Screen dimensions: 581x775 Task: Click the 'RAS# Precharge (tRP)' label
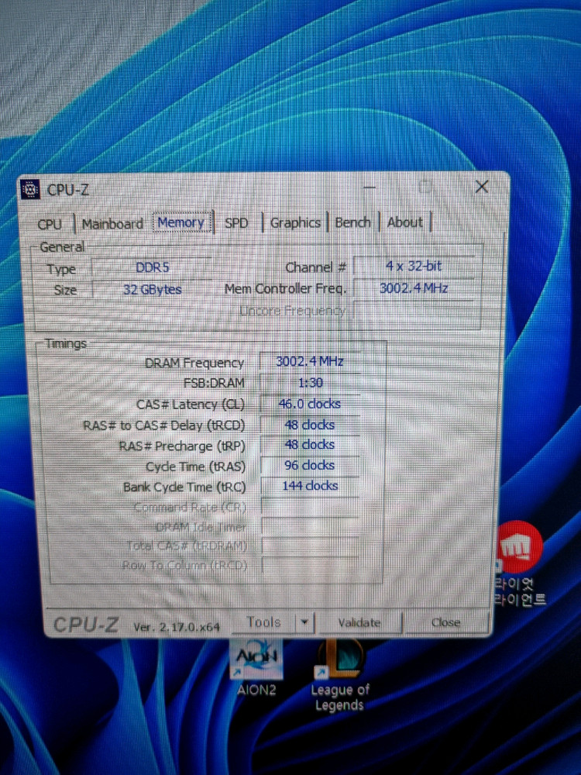[x=182, y=446]
